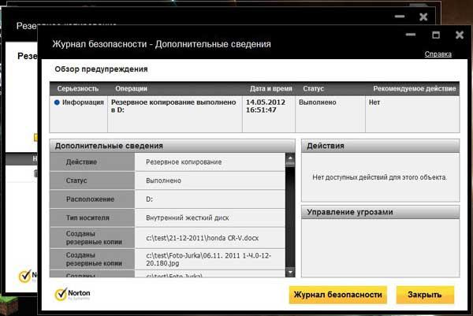This screenshot has width=473, height=316.
Task: Click the Foto-Jurka 06.11. 2011 jpg path
Action: [x=208, y=259]
